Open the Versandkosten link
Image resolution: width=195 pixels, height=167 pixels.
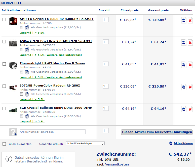pyautogui.click(x=117, y=164)
